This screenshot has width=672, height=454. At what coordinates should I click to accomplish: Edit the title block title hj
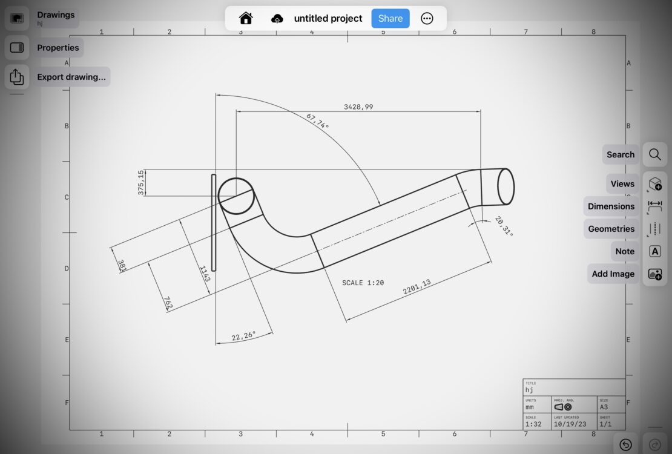click(529, 390)
